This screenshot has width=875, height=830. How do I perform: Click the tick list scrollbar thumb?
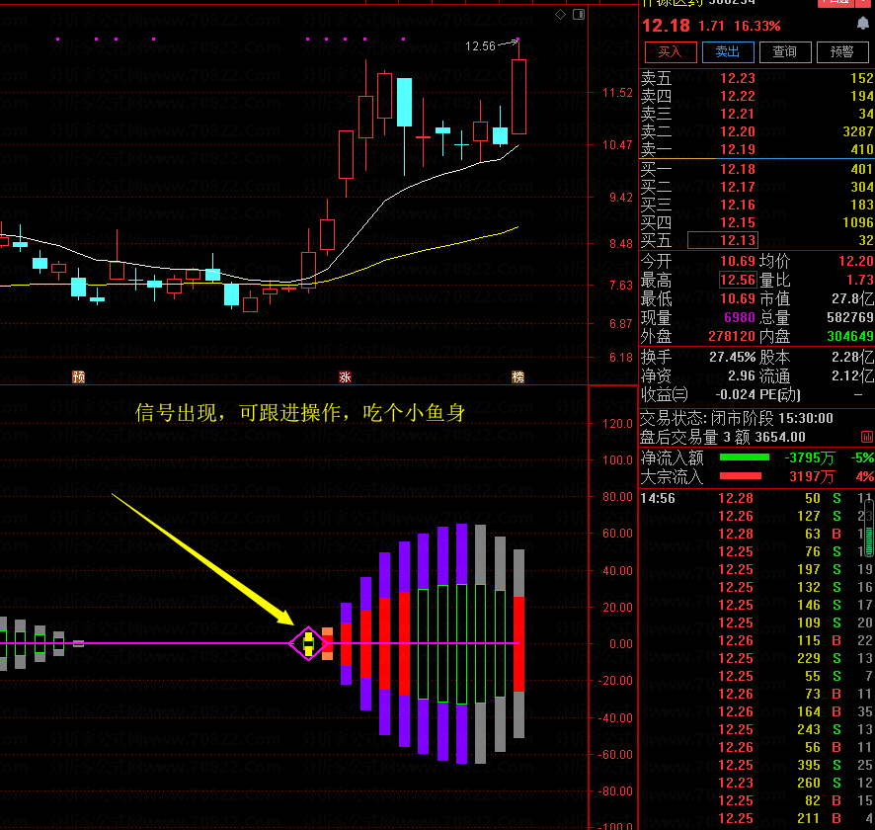coord(869,528)
